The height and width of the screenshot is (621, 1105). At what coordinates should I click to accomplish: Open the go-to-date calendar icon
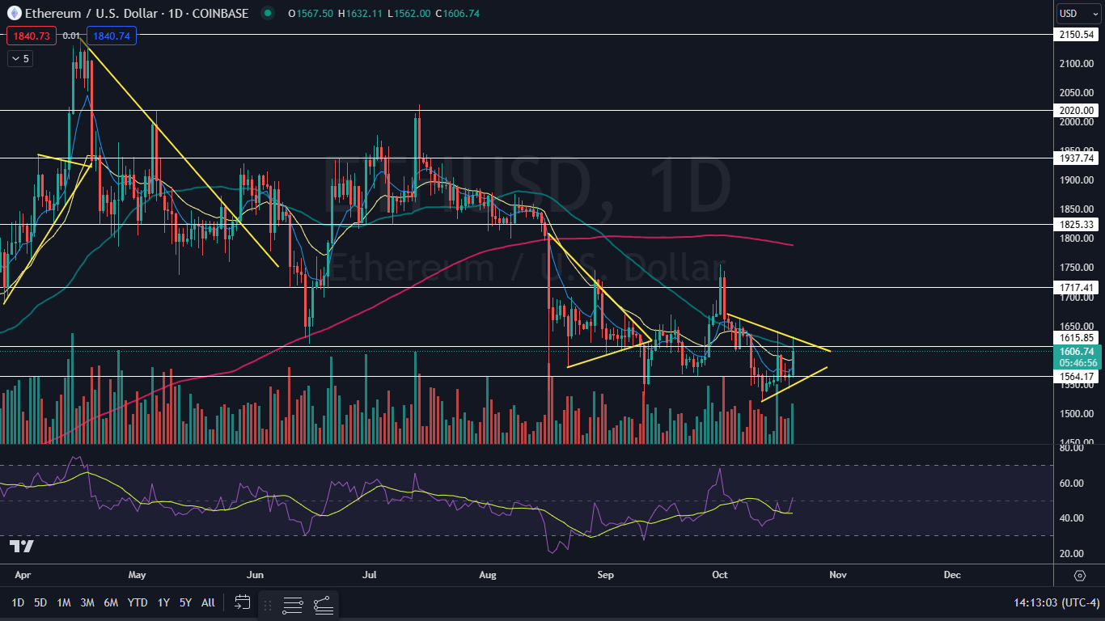pos(242,602)
